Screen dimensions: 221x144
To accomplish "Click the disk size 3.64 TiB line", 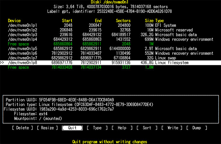I will click(110, 7).
